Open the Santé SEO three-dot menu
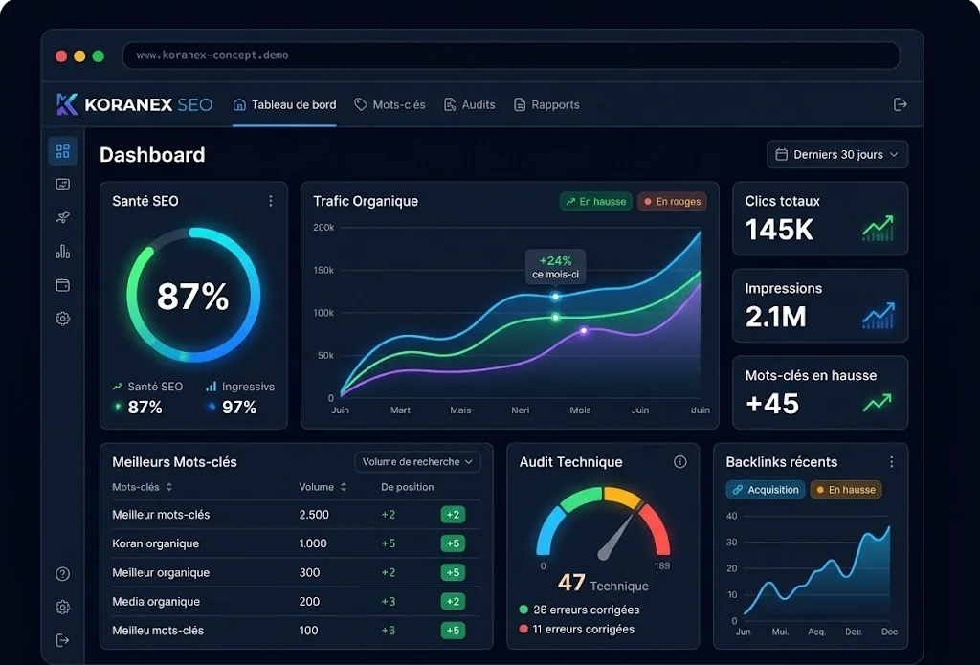Screen dimensions: 980x665 [271, 201]
